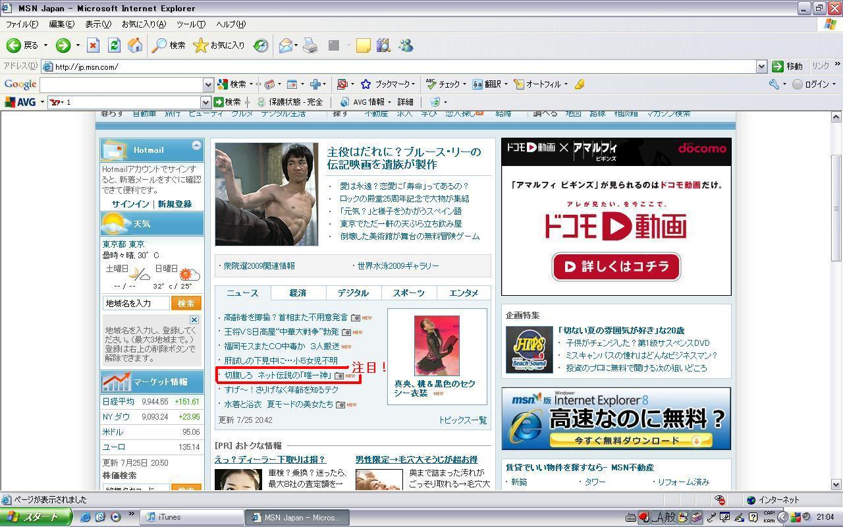
Task: Open Hotmail サインイン link
Action: coord(130,204)
